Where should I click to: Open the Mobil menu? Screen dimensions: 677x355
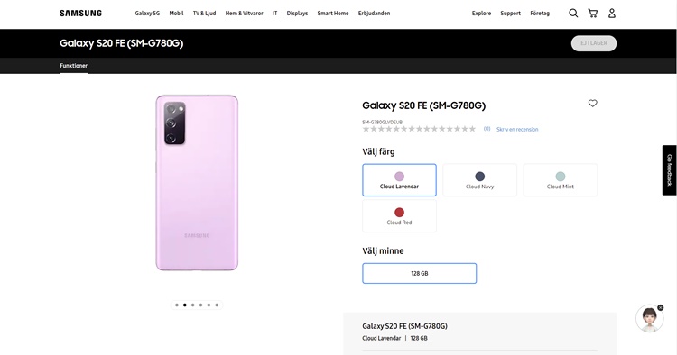(176, 13)
